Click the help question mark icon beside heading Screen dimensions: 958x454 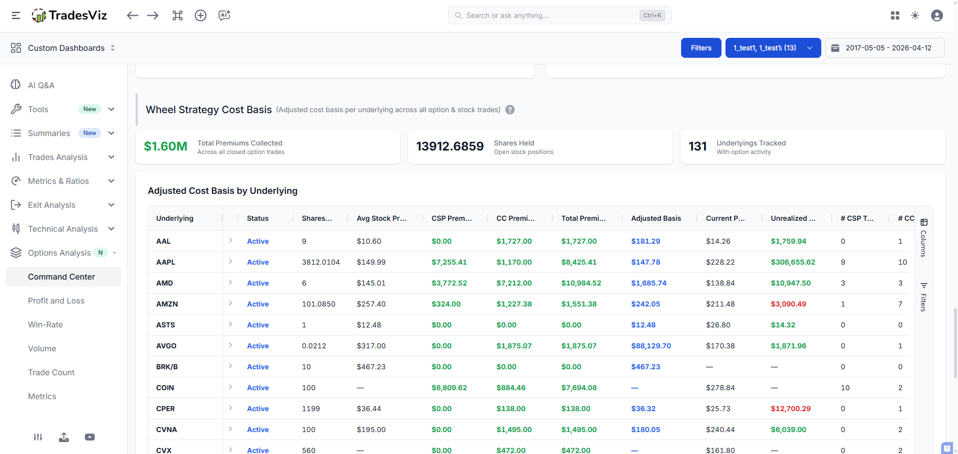tap(509, 110)
